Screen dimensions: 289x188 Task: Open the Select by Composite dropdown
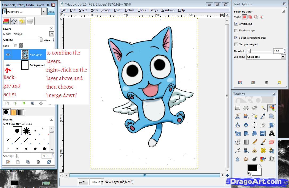(x=283, y=57)
